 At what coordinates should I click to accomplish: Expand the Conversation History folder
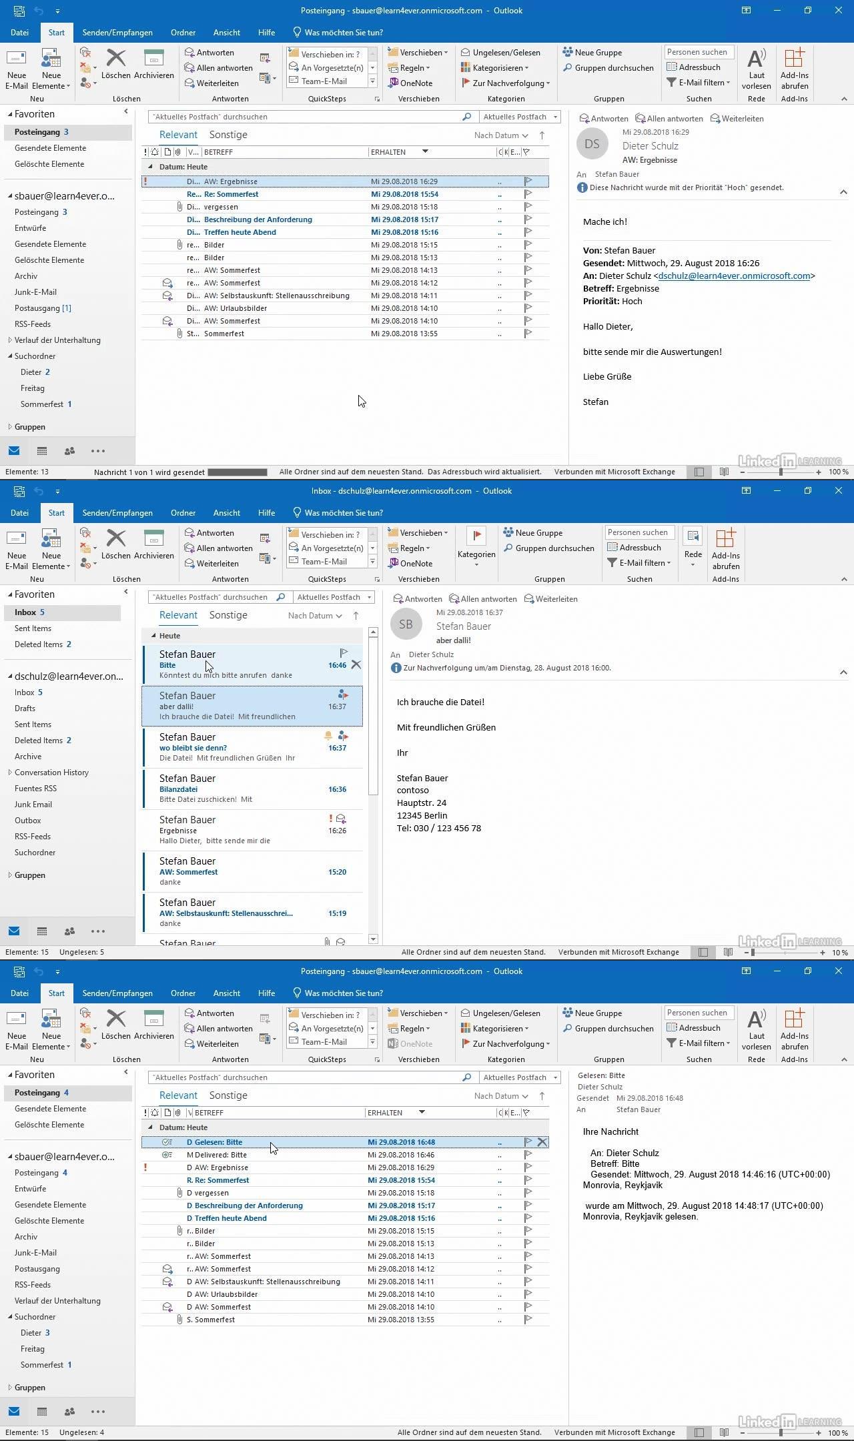pos(10,773)
